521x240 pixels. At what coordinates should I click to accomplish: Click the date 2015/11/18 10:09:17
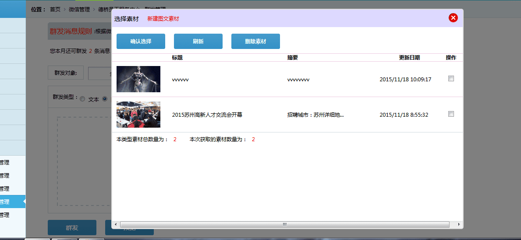click(x=405, y=80)
